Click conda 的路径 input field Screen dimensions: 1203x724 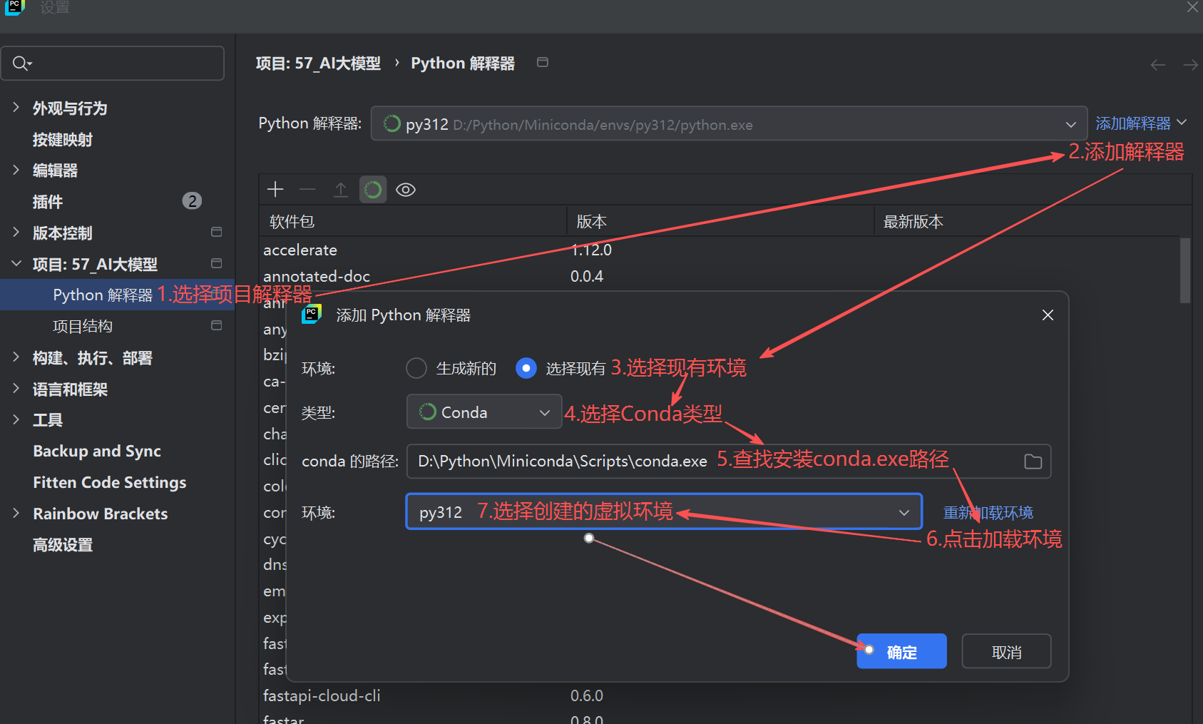tap(729, 462)
